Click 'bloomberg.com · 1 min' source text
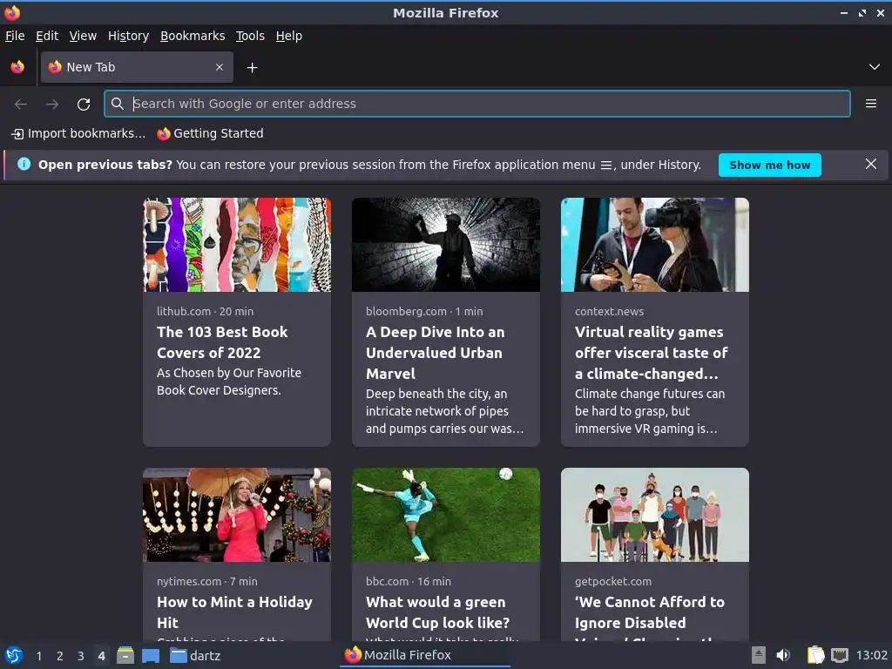Image resolution: width=892 pixels, height=669 pixels. click(x=424, y=311)
